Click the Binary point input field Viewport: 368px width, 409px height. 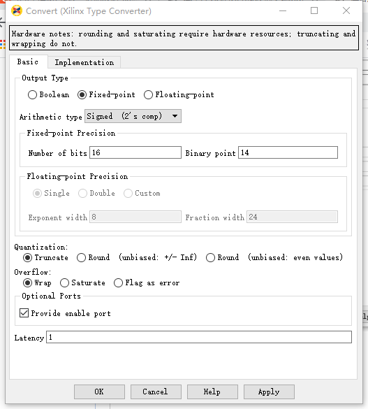288,152
